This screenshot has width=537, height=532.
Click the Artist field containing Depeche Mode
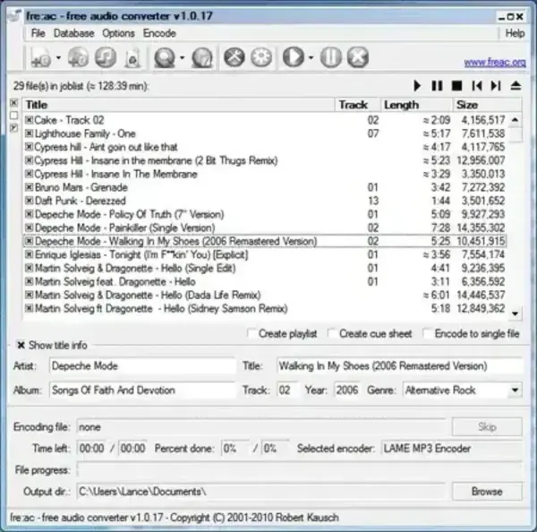(x=142, y=365)
